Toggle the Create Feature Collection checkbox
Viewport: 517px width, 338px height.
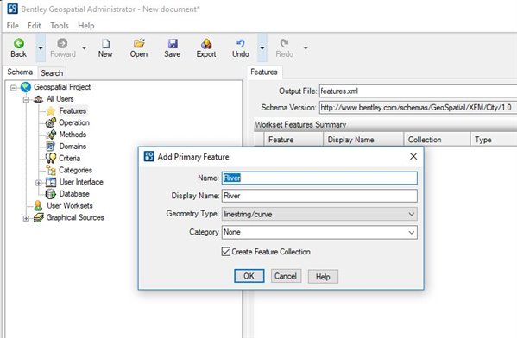226,252
